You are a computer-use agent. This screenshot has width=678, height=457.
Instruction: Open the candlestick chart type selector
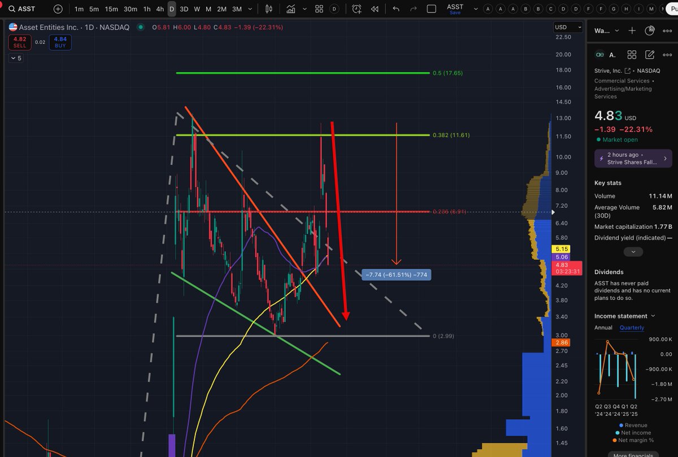coord(269,9)
